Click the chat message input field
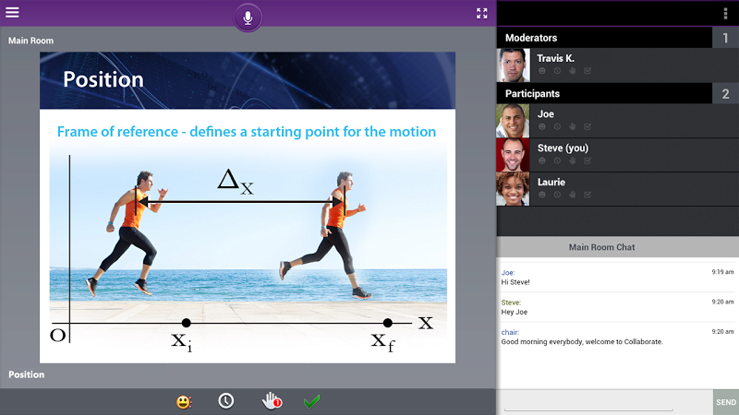 [605, 402]
